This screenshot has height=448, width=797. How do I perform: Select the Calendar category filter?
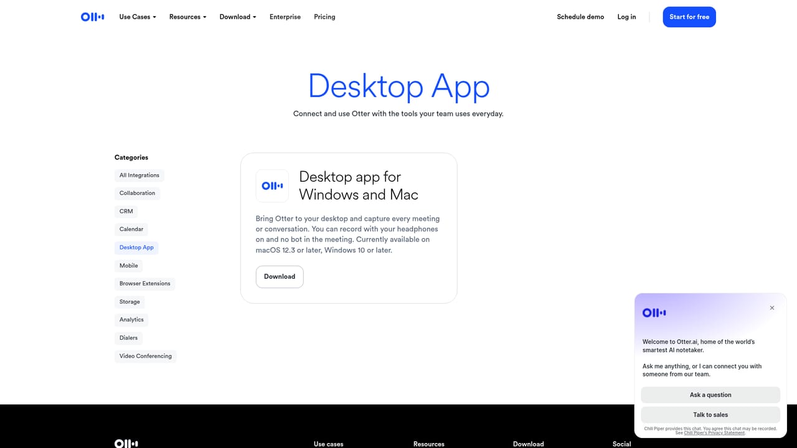click(x=131, y=230)
